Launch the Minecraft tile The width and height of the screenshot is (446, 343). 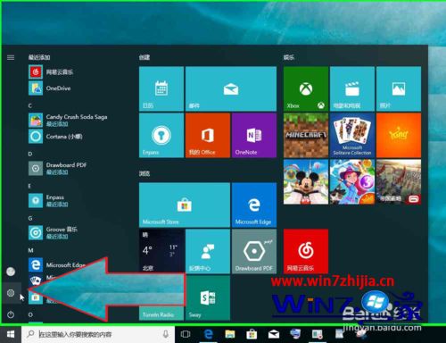[x=306, y=135]
